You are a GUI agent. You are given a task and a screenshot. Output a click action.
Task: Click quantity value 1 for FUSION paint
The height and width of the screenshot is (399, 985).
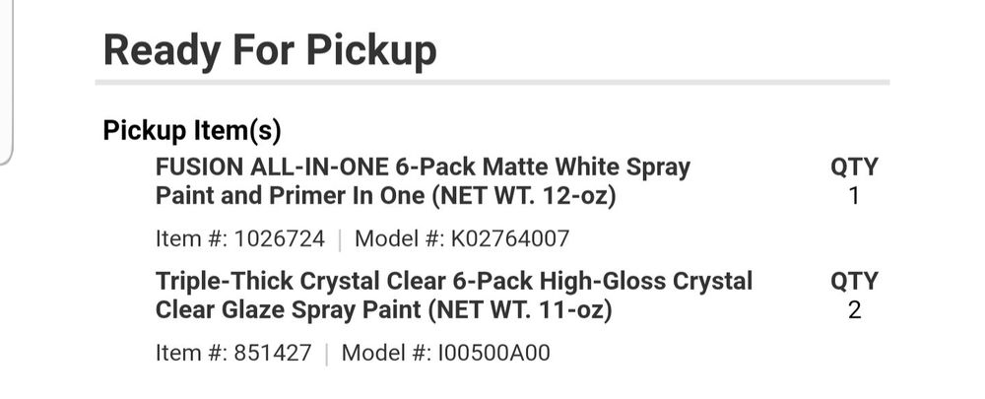(854, 196)
